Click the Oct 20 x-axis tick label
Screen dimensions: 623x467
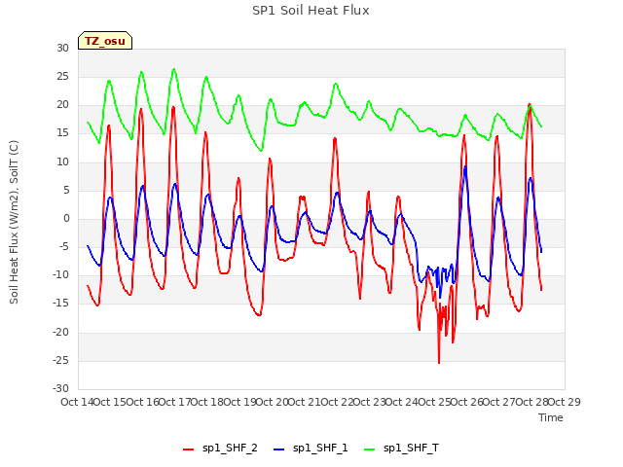point(273,402)
